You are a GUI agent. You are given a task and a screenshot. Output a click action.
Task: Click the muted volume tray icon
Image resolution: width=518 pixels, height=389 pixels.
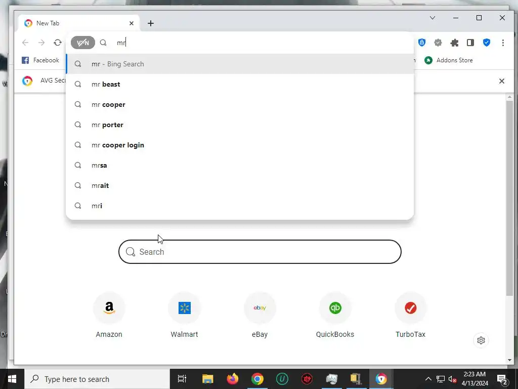(452, 379)
